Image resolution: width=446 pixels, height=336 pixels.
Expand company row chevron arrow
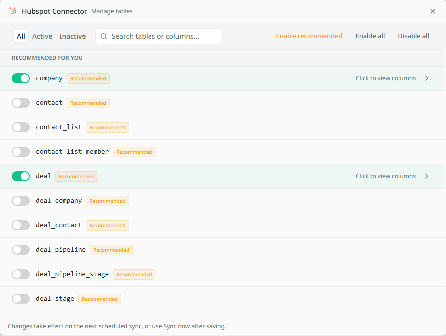(x=427, y=78)
